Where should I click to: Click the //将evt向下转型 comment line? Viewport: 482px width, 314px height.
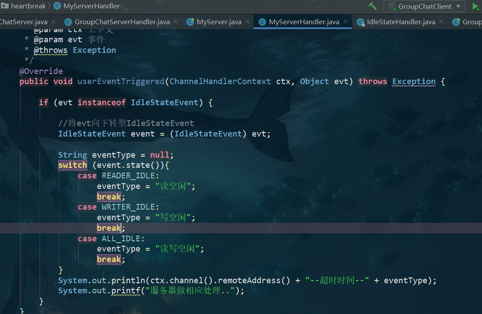click(x=126, y=123)
